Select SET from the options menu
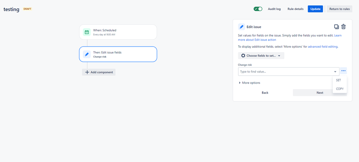Image resolution: width=359 pixels, height=162 pixels. 339,80
